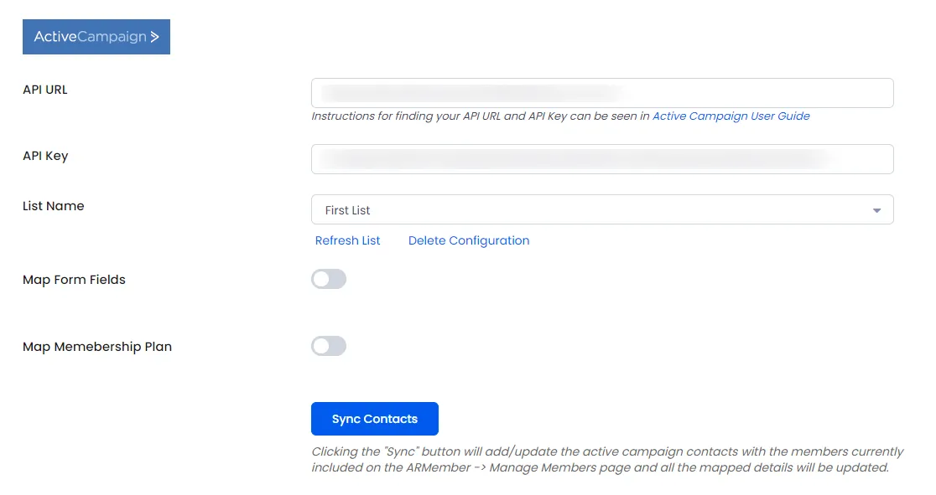
Task: Focus the API URL input field
Action: [x=602, y=93]
